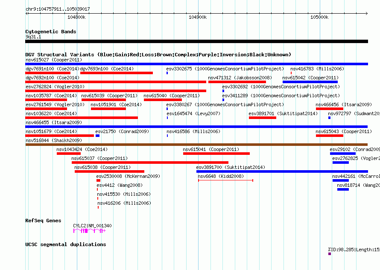380x270 pixels.
Task: Click the blue esv21750 block
Action: click(x=97, y=136)
